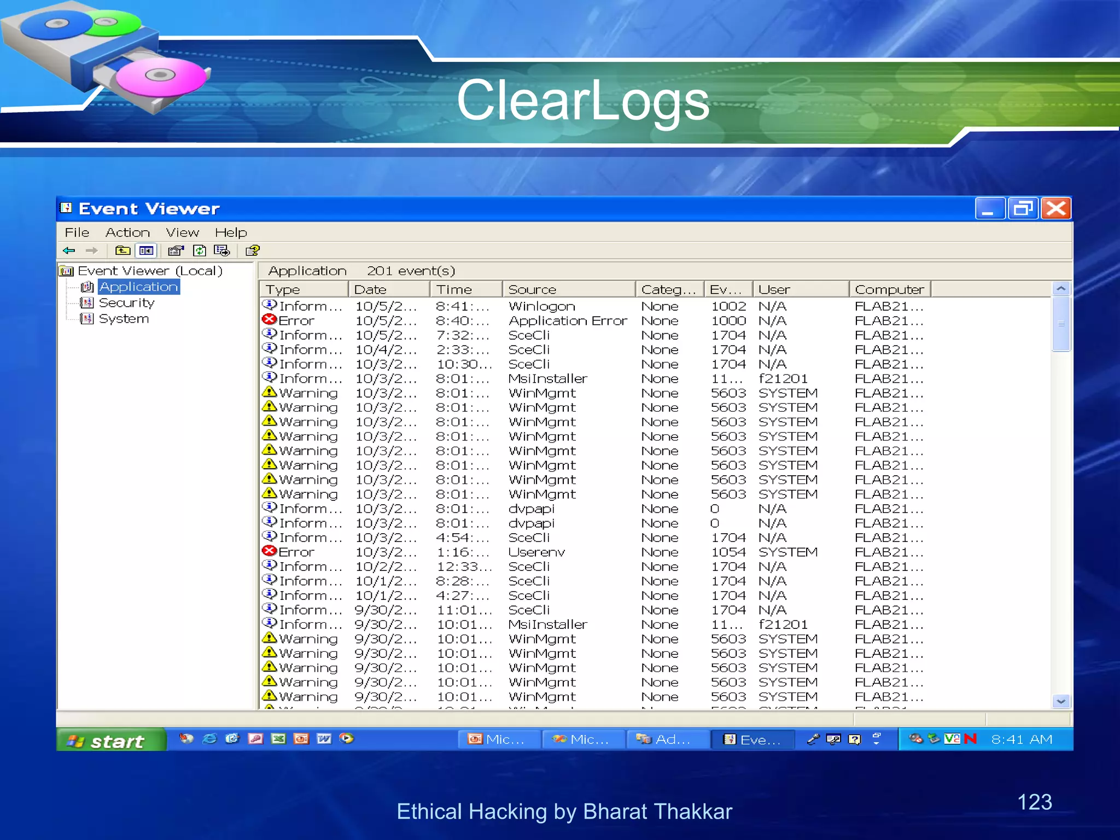The height and width of the screenshot is (840, 1120).
Task: Open Properties via toolbar icon
Action: coord(176,250)
